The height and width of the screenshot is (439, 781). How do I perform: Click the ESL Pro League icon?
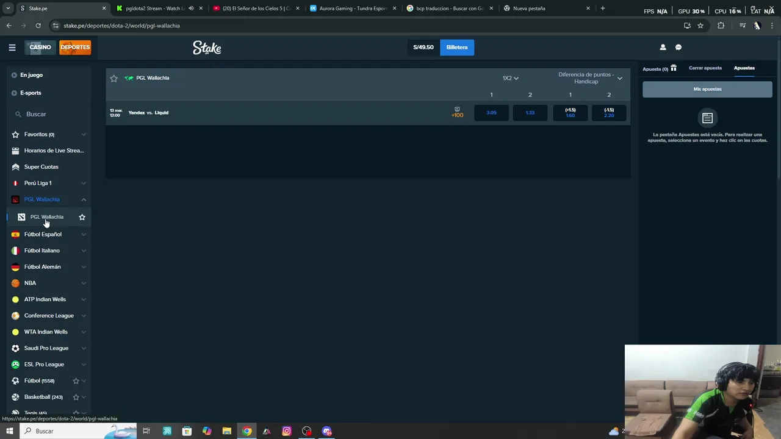[15, 364]
